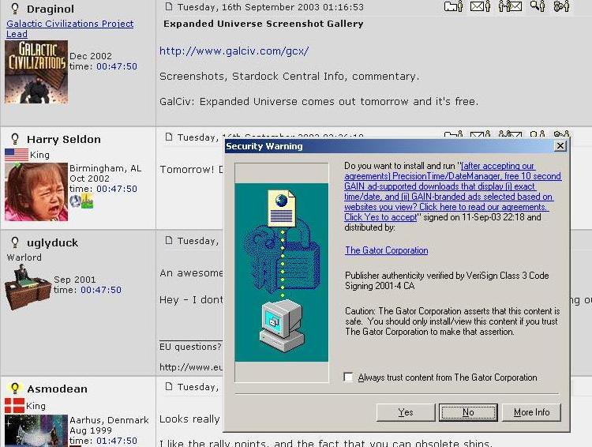Open The Gator Corporation publisher link
The height and width of the screenshot is (447, 592).
tap(386, 250)
